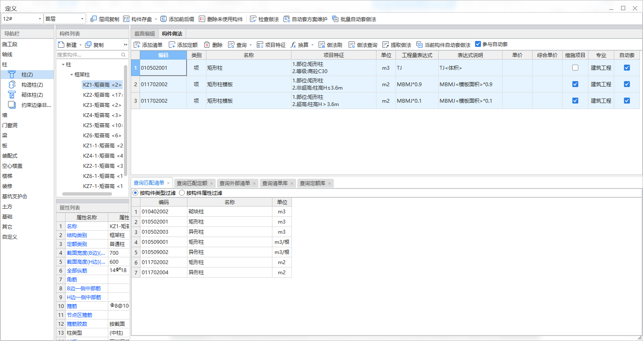Click the 删除 trash icon
Image resolution: width=643 pixels, height=341 pixels.
coord(207,45)
